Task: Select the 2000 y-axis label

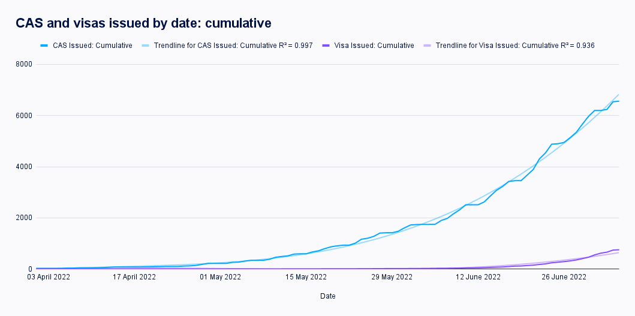Action: [23, 218]
